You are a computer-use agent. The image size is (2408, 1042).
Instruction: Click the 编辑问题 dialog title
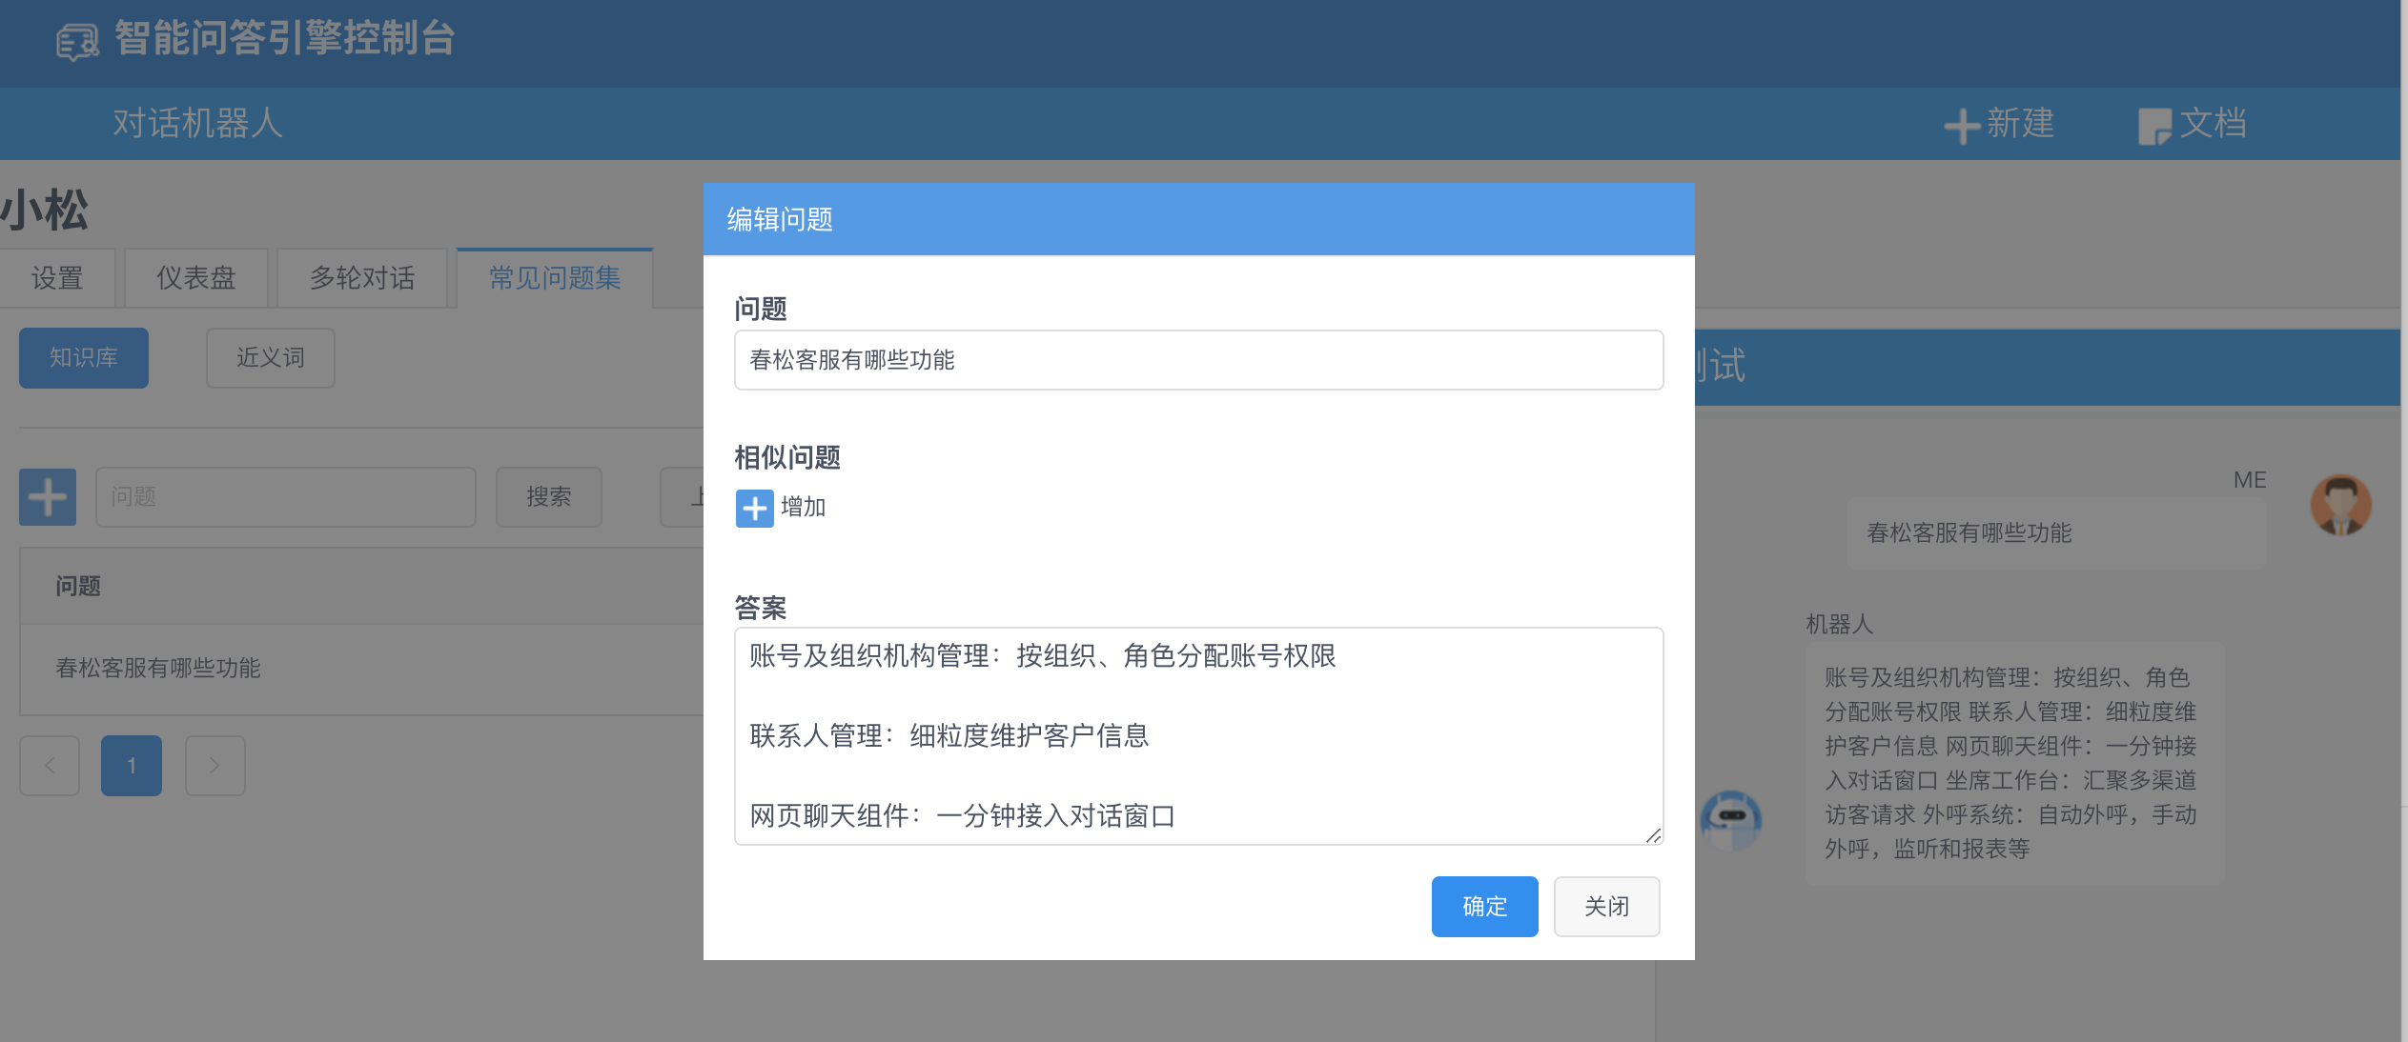click(x=780, y=220)
